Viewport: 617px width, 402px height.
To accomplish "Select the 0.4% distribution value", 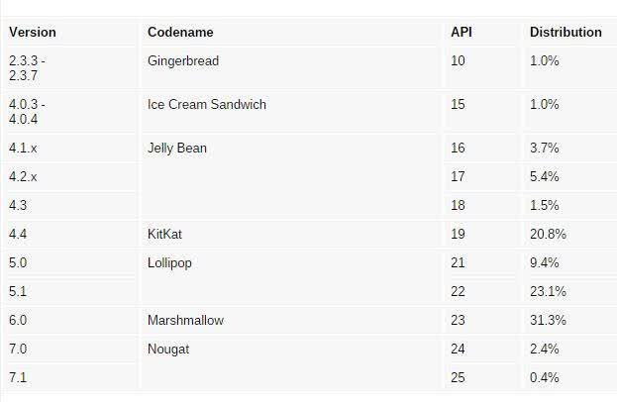I will (x=544, y=377).
